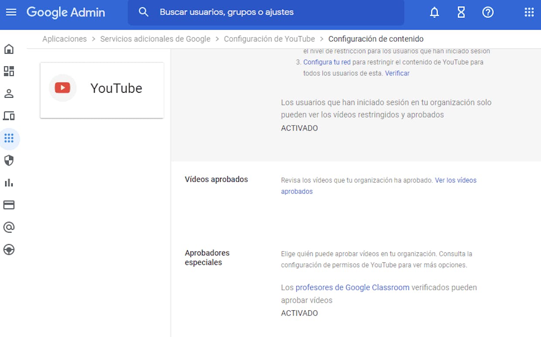Click ACTIVADO under restricted videos setting
This screenshot has width=541, height=337.
pyautogui.click(x=299, y=128)
